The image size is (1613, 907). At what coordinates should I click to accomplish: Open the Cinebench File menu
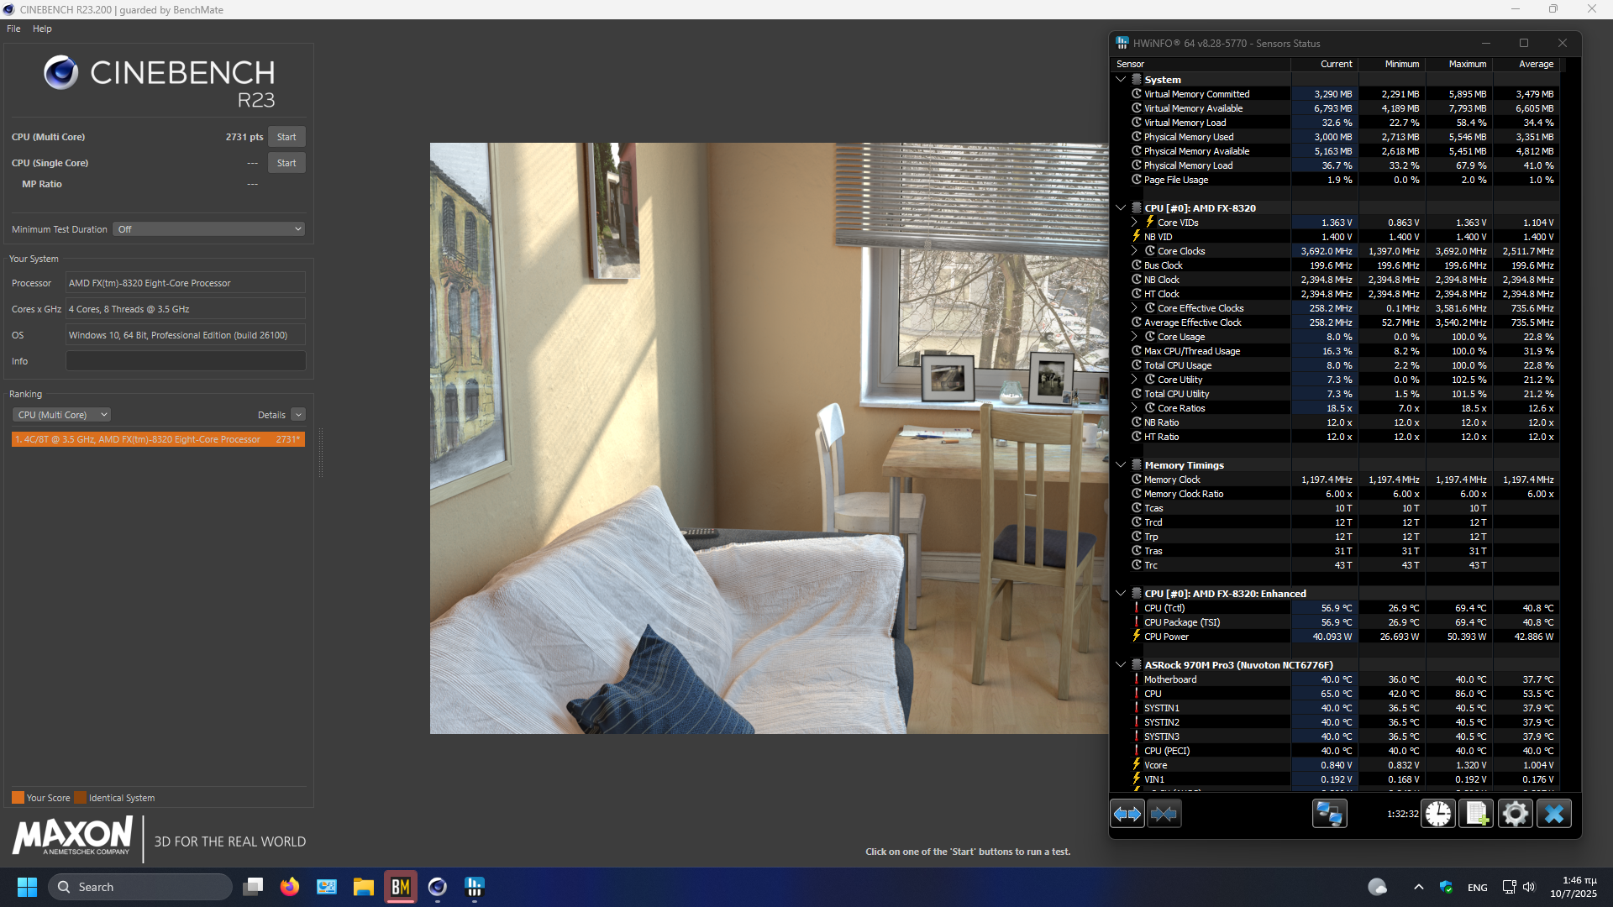(x=13, y=29)
